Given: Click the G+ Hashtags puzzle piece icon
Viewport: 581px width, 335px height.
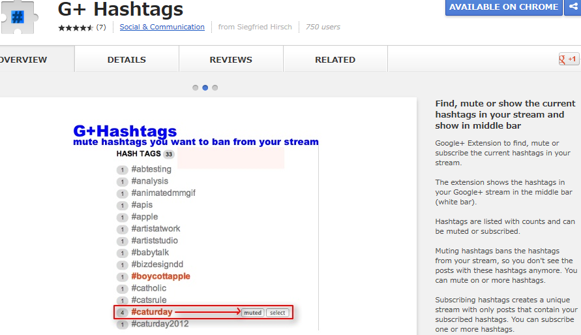Looking at the screenshot, I should click(18, 17).
